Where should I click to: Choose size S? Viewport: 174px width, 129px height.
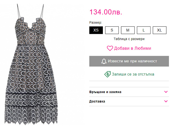(x=112, y=30)
